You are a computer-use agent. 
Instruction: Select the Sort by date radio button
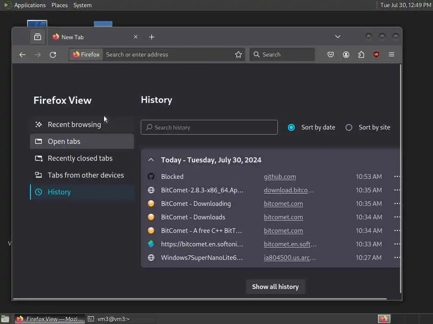pos(291,127)
